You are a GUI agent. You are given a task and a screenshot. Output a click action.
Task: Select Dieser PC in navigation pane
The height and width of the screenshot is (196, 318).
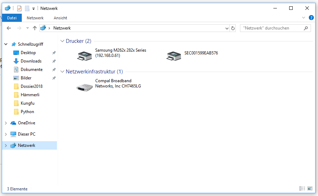click(x=27, y=134)
